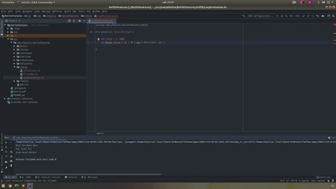Viewport: 336px width, 189px height.
Task: Click the Search Everywhere magnifier icon
Action: (333, 16)
